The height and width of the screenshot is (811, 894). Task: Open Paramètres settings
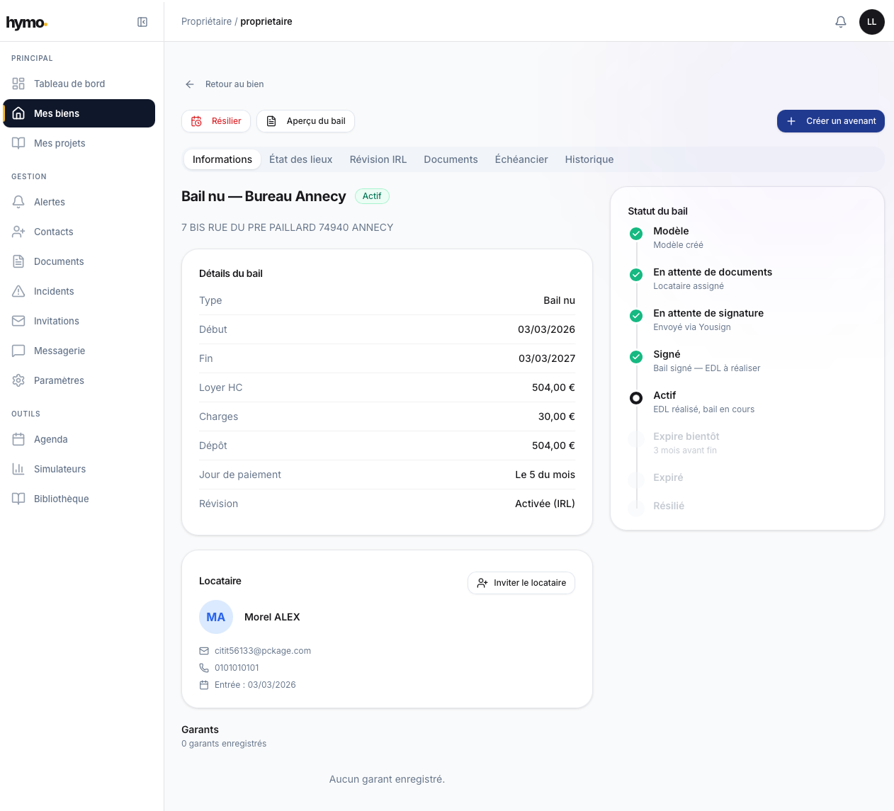(58, 380)
